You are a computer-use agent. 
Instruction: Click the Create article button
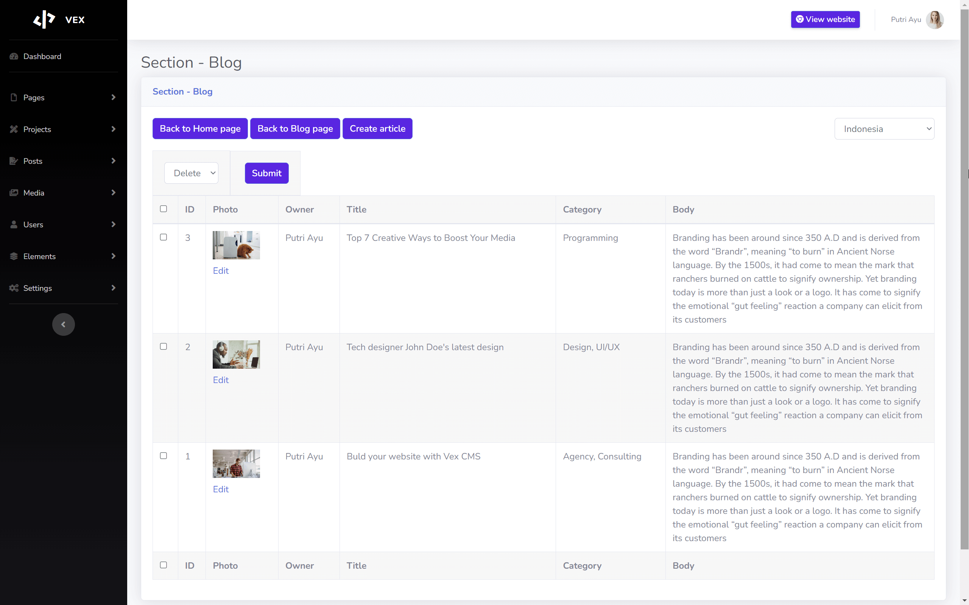click(377, 129)
